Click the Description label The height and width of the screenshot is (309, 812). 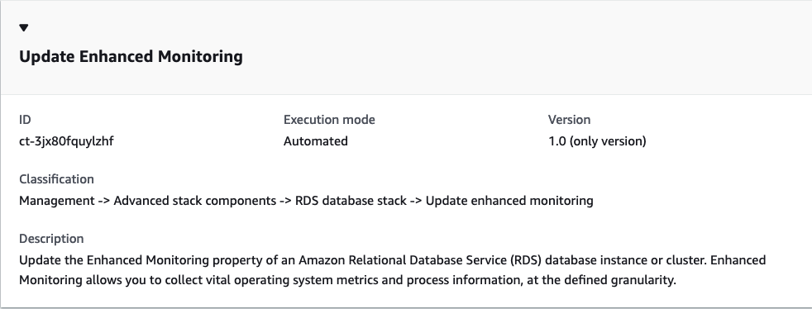(51, 239)
